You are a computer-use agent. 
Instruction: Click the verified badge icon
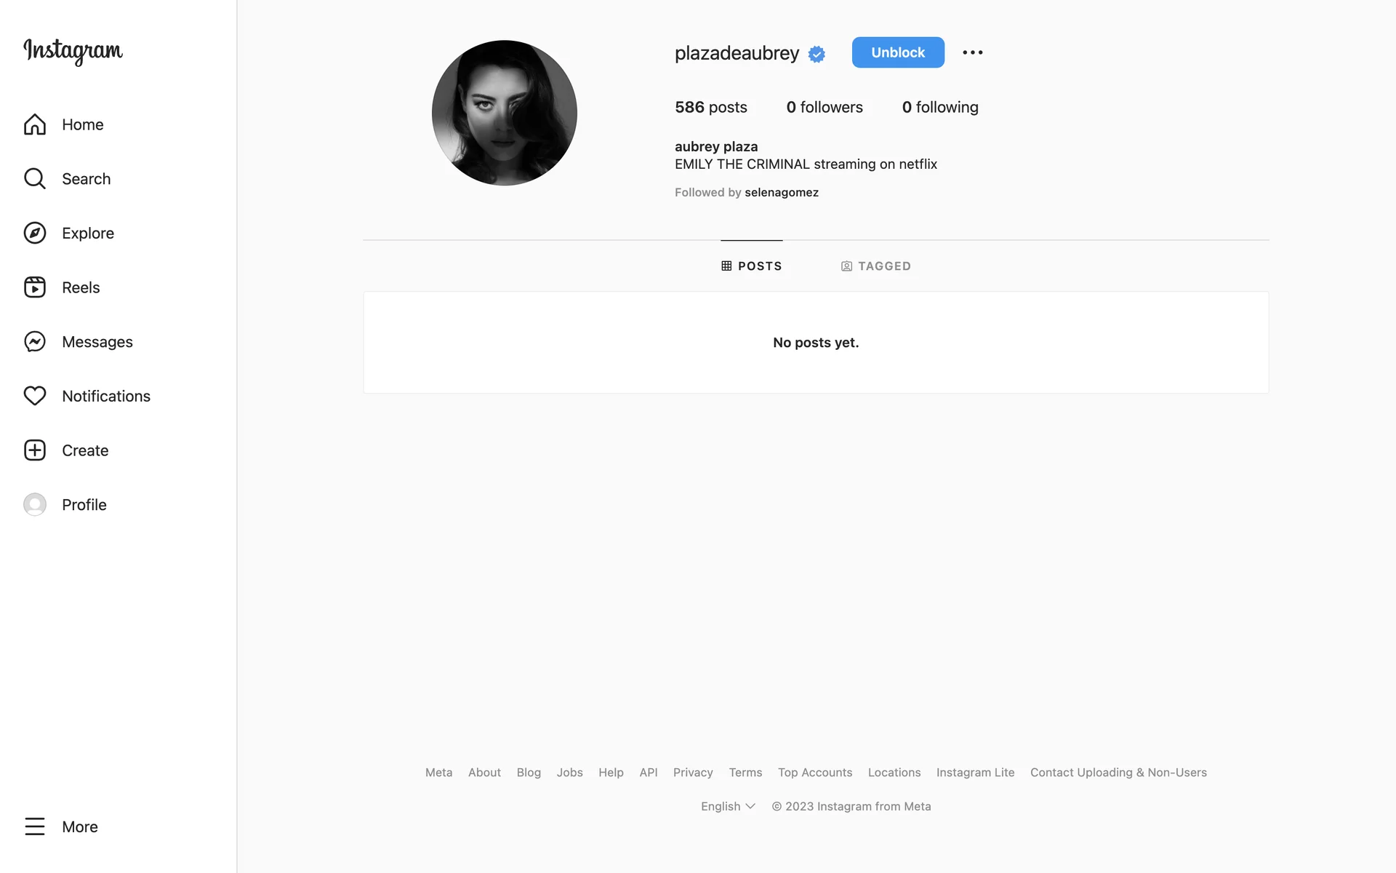[817, 54]
